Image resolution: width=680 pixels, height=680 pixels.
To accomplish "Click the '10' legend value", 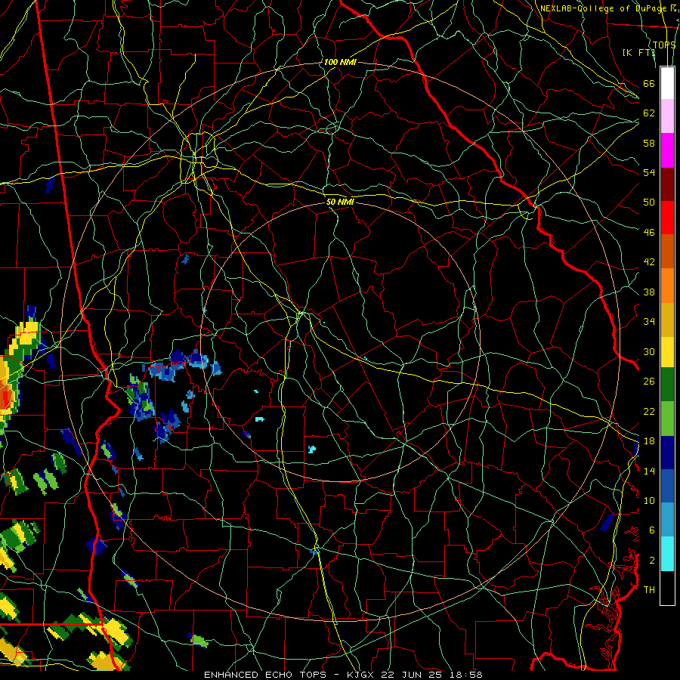I will (x=649, y=501).
